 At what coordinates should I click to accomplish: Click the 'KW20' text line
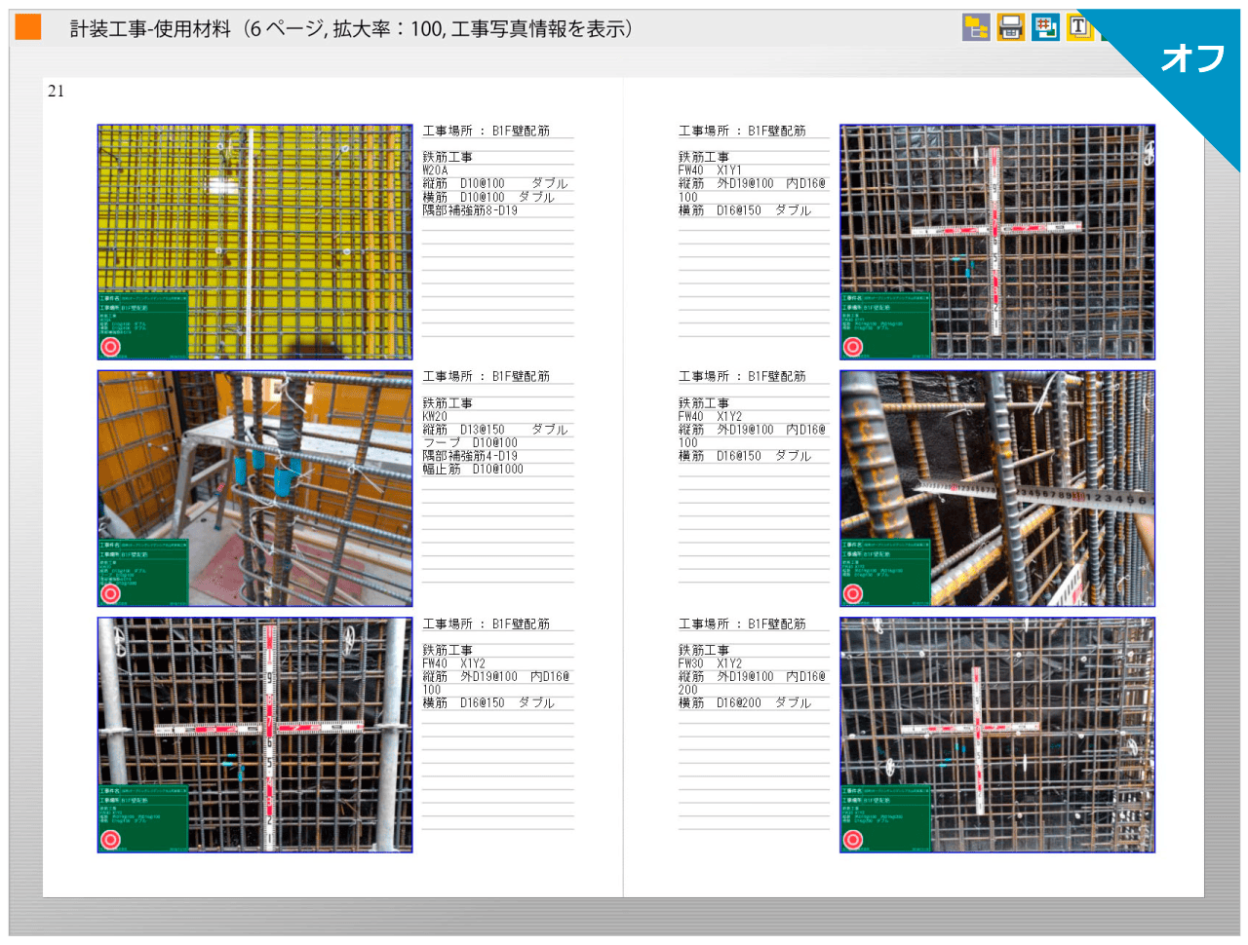coord(435,417)
